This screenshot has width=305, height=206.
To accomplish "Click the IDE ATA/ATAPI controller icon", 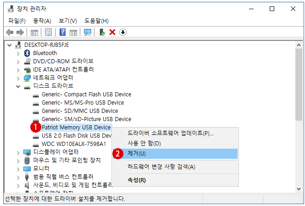I will coord(27,70).
